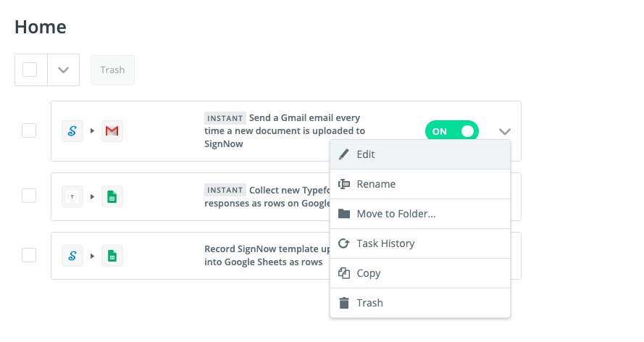The width and height of the screenshot is (644, 342).
Task: Click Google Sheets icon in second zap
Action: 112,196
